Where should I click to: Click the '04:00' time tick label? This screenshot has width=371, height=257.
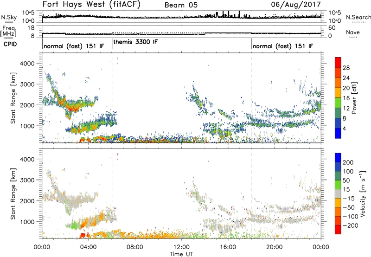(89, 247)
